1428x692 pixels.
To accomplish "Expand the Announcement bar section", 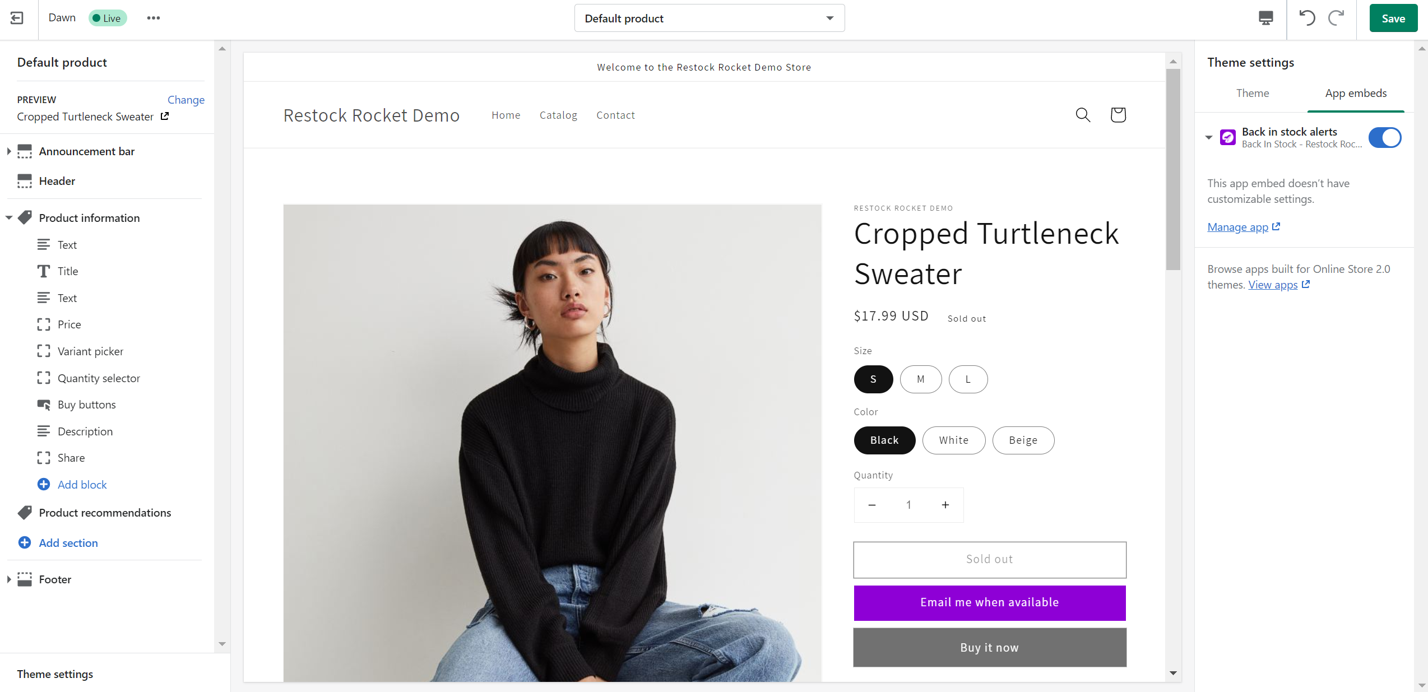I will [x=8, y=151].
